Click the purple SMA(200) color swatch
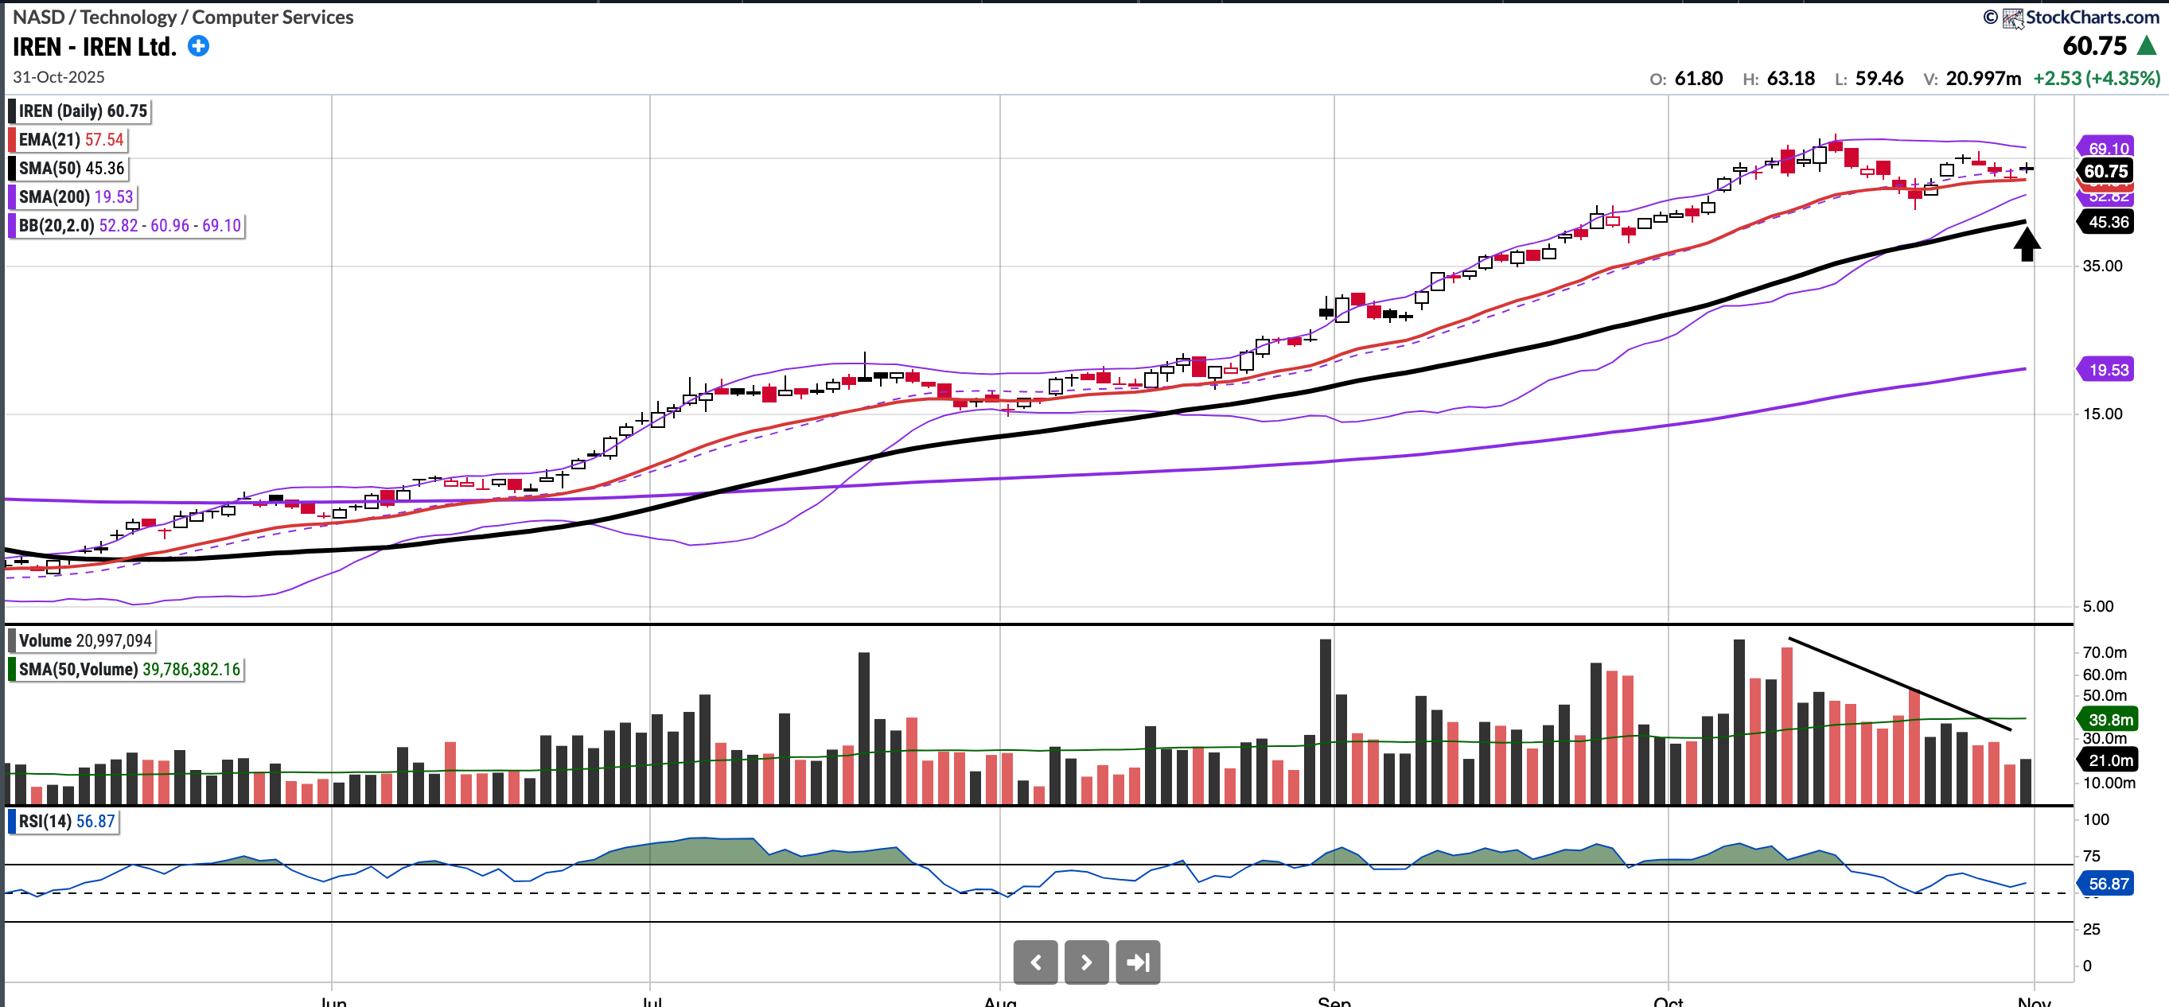 click(12, 197)
